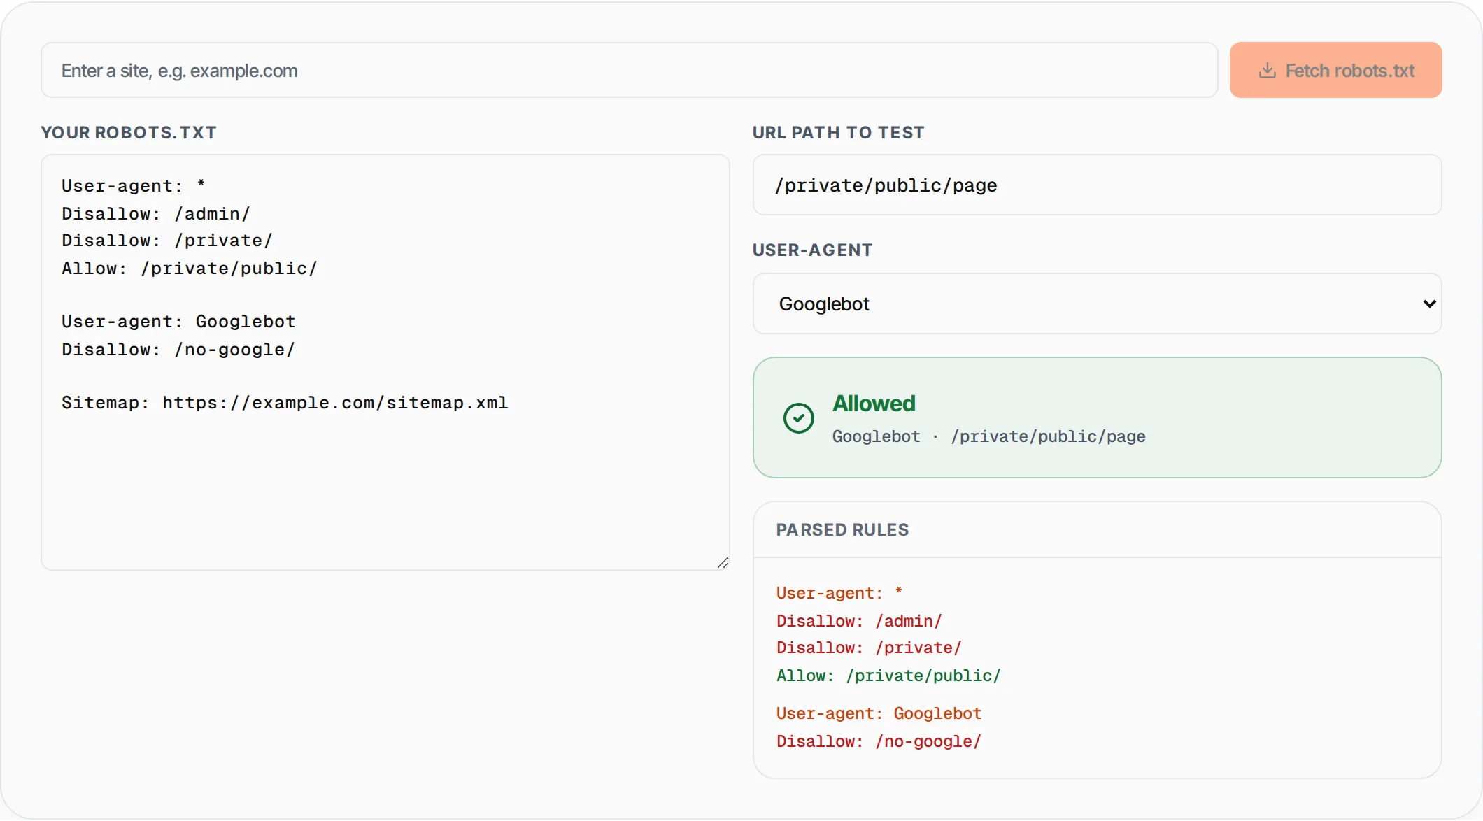Click the Sitemap line in textarea

285,403
